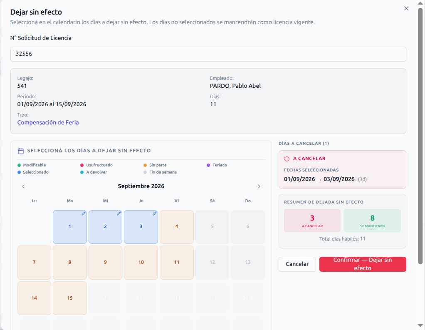This screenshot has width=425, height=330.
Task: Click the red Usufructuado legend dot
Action: coord(82,165)
